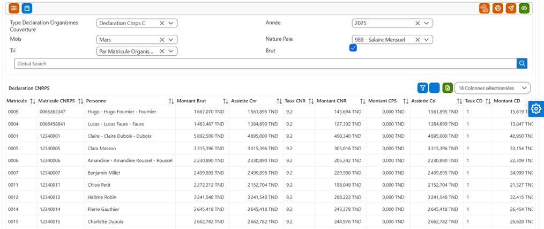Export table with green Excel icon
Viewport: 544px width, 229px height.
tap(448, 88)
